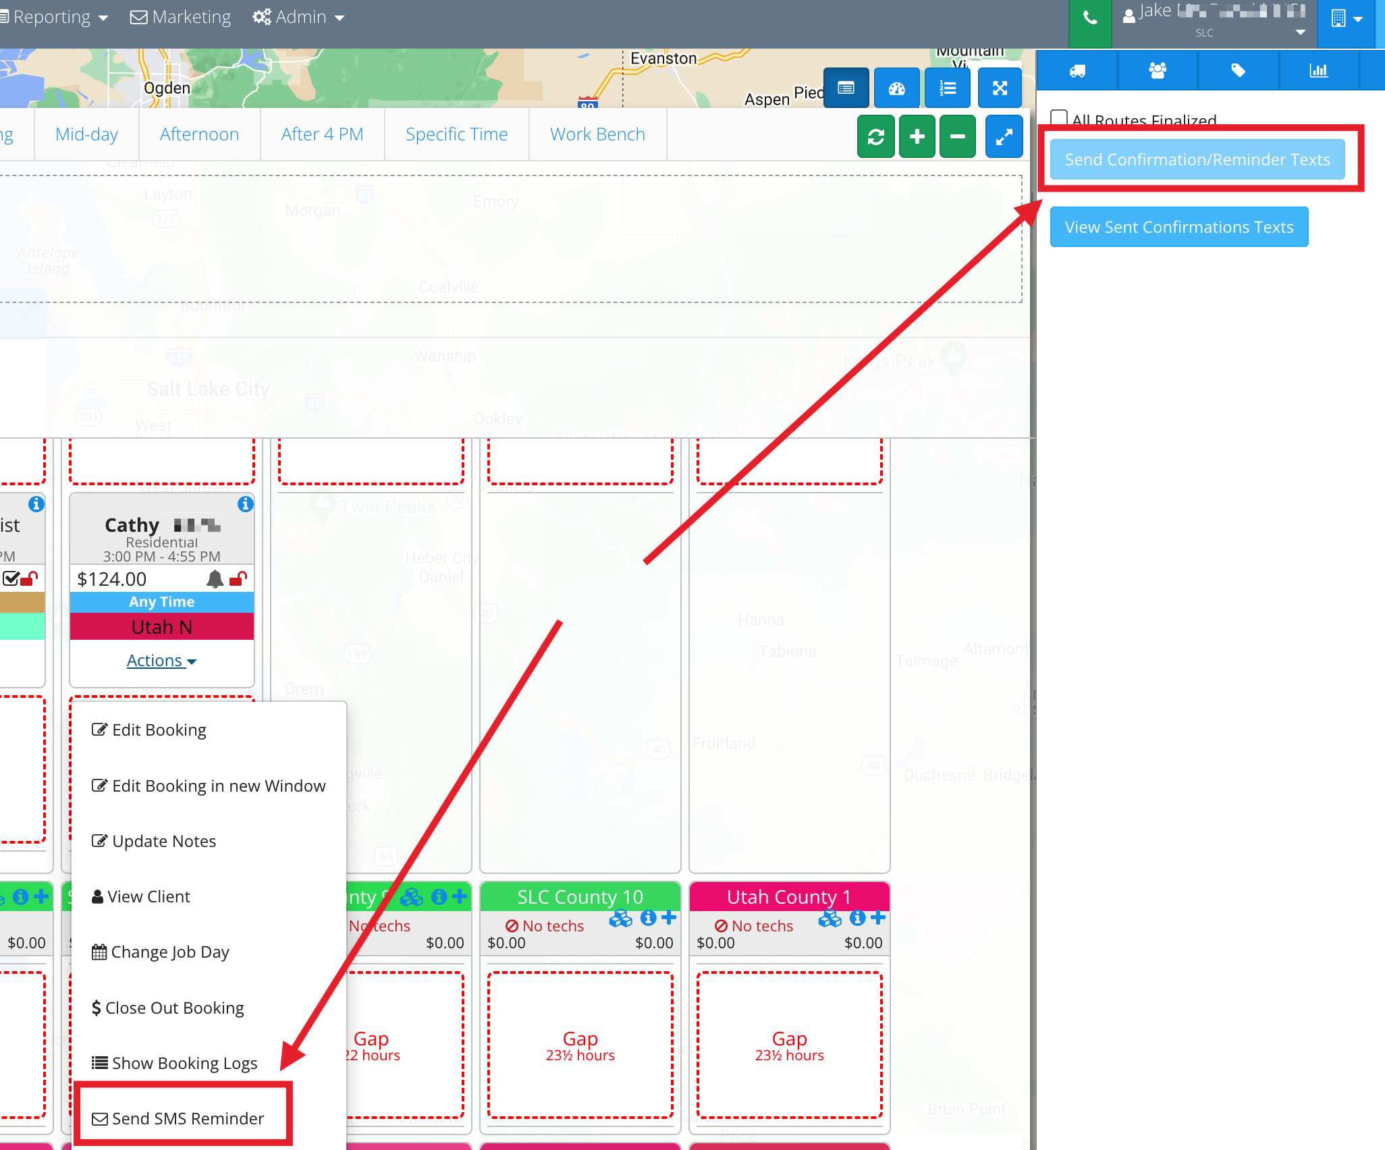The width and height of the screenshot is (1385, 1150).
Task: Click the $124.00 price on Cathy's booking
Action: pyautogui.click(x=112, y=579)
